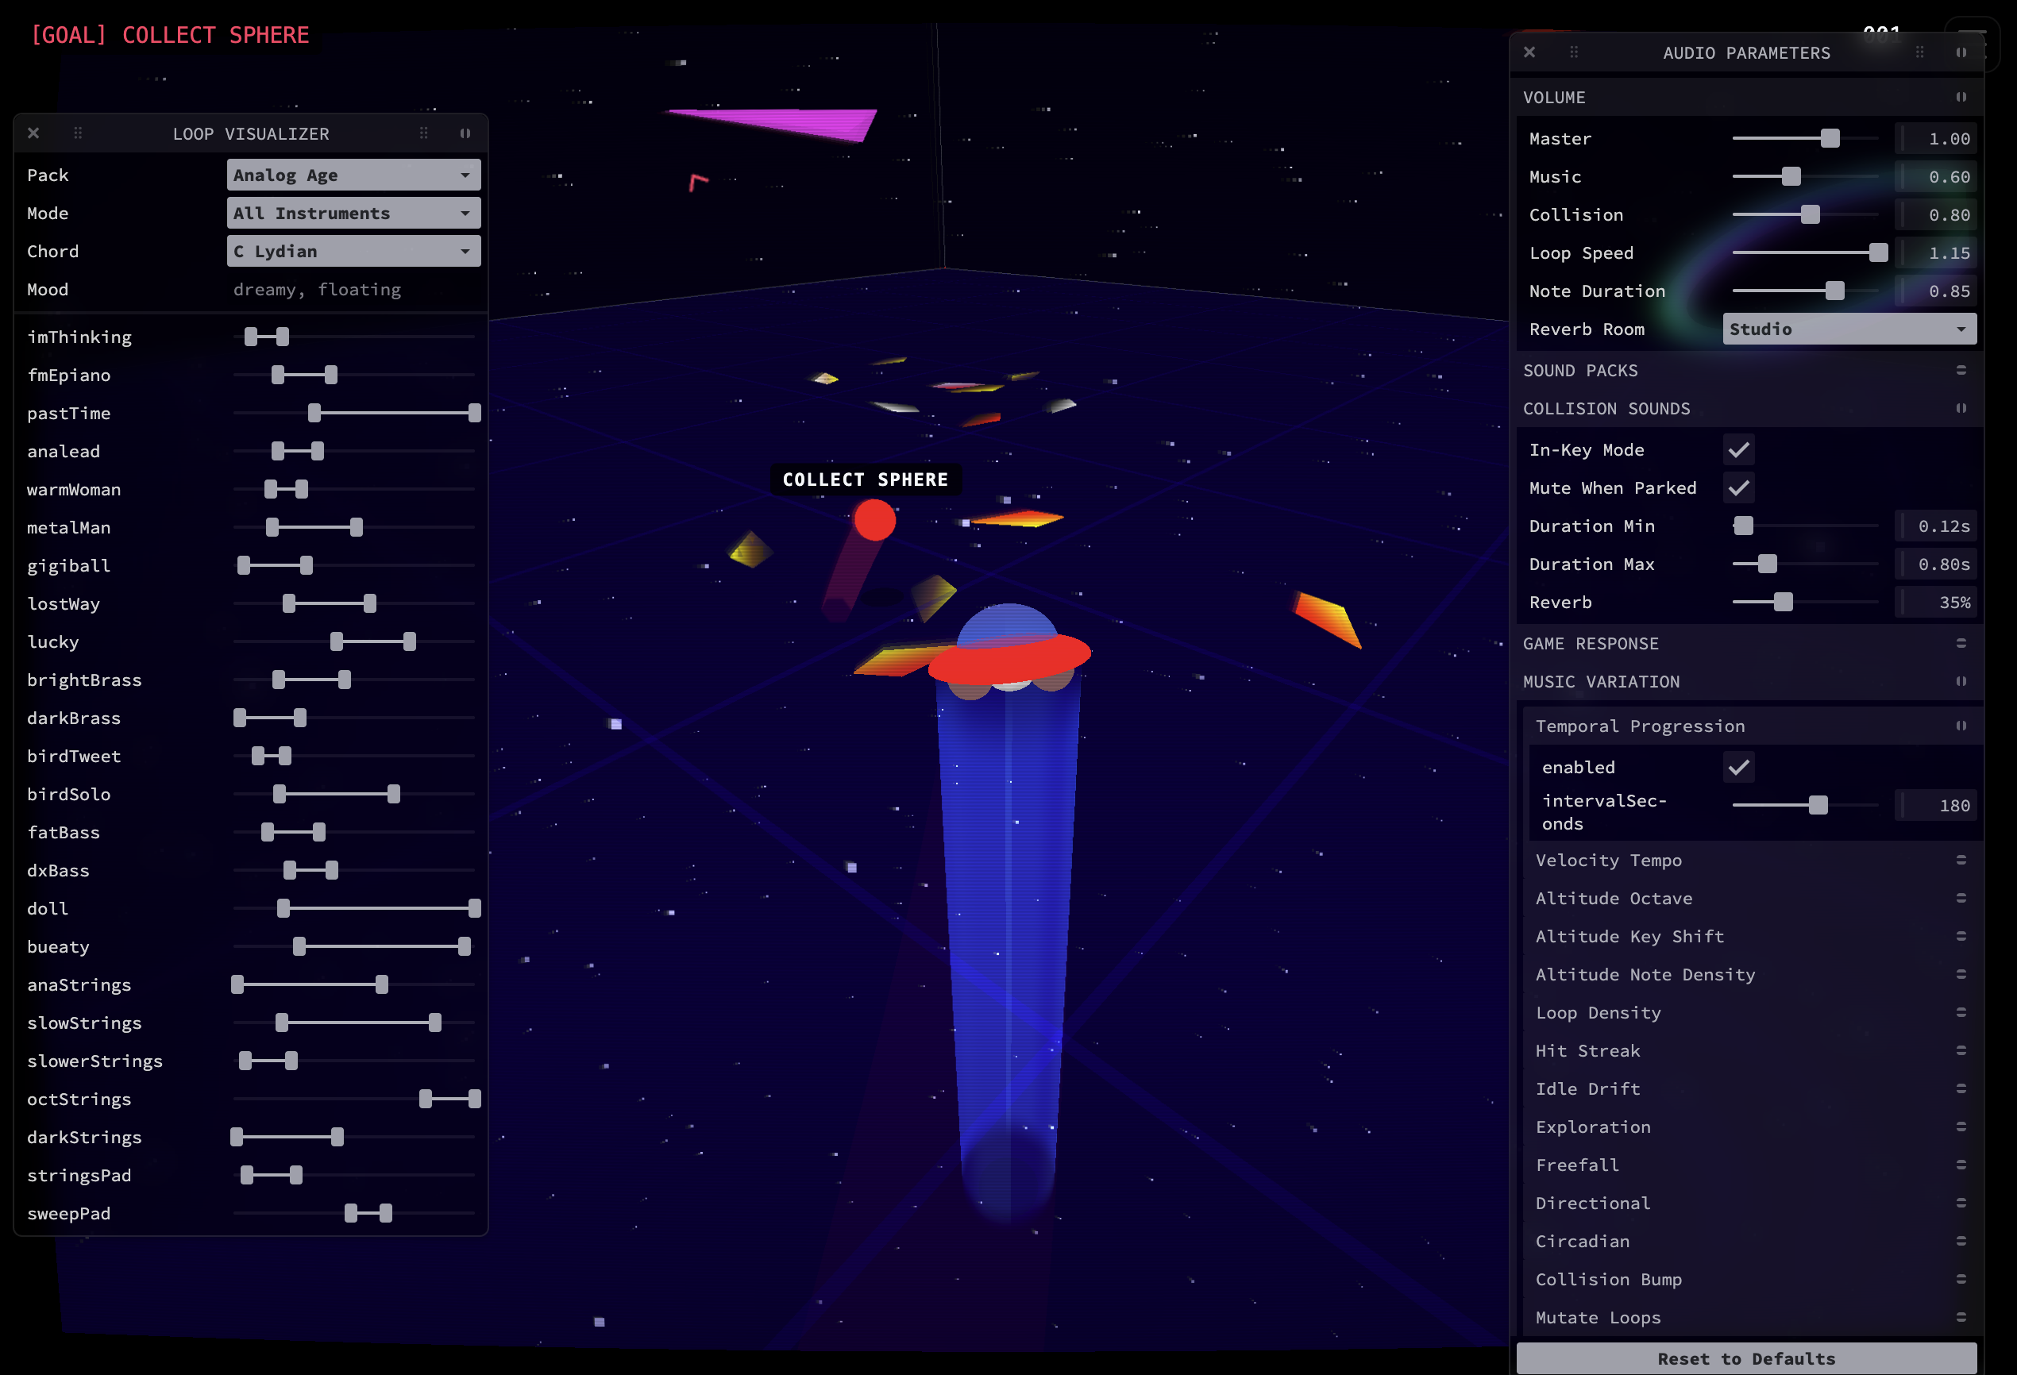The image size is (2017, 1375).
Task: Click Audio Parameters right grip icon
Action: pyautogui.click(x=1919, y=53)
